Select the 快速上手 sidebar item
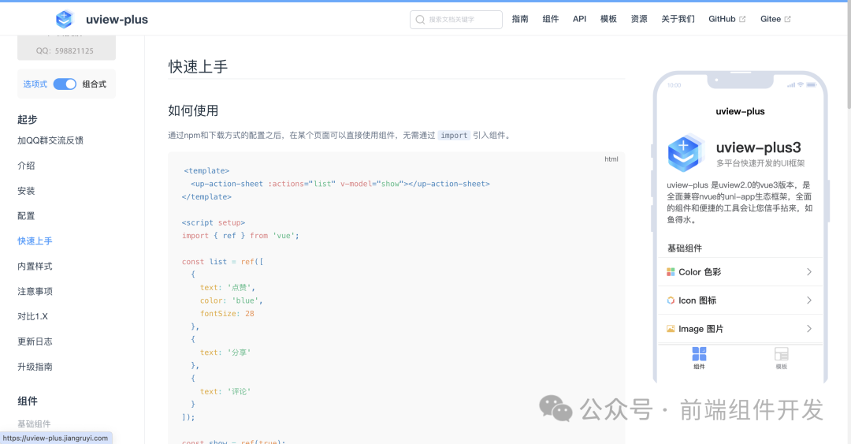Image resolution: width=851 pixels, height=444 pixels. pyautogui.click(x=35, y=241)
